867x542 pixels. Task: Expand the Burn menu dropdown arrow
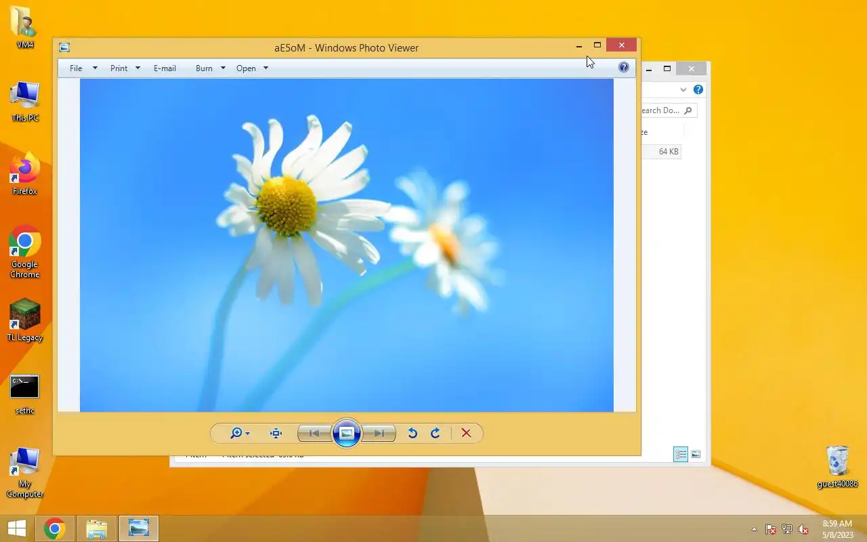click(223, 68)
